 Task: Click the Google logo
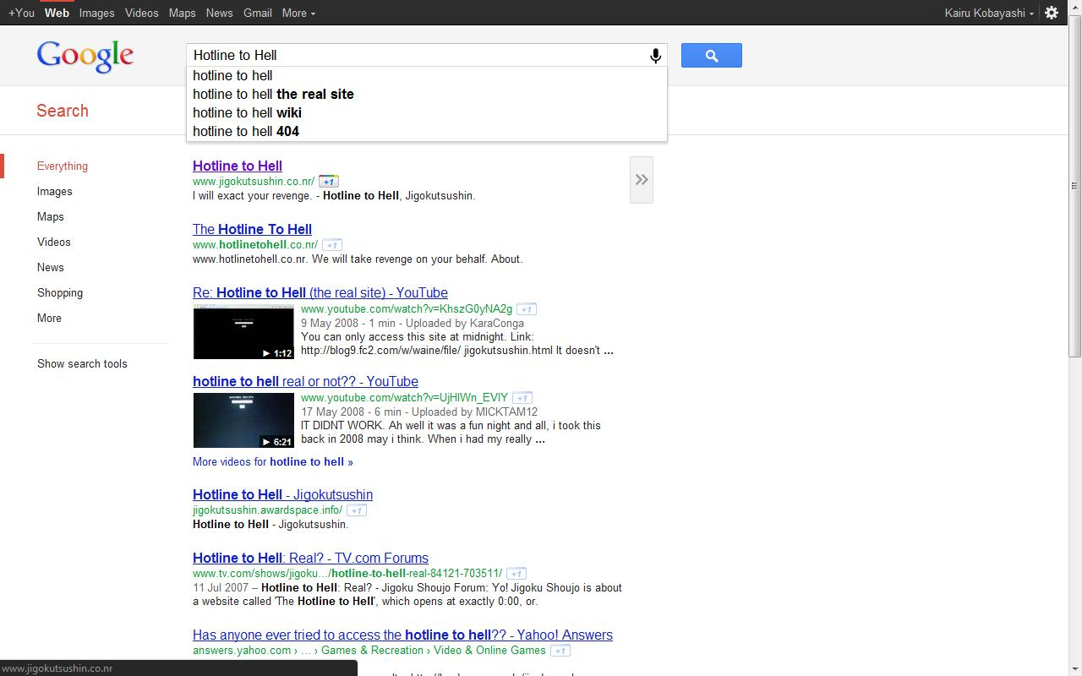pyautogui.click(x=85, y=56)
